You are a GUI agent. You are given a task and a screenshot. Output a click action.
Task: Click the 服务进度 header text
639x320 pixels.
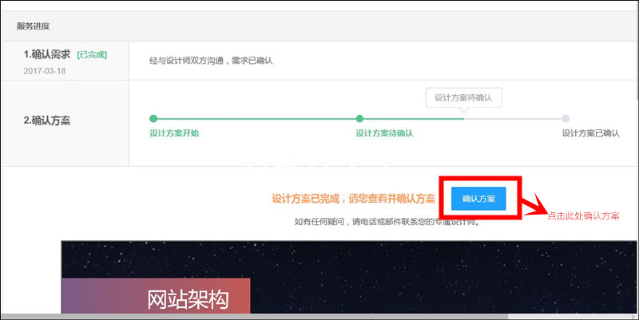[33, 26]
